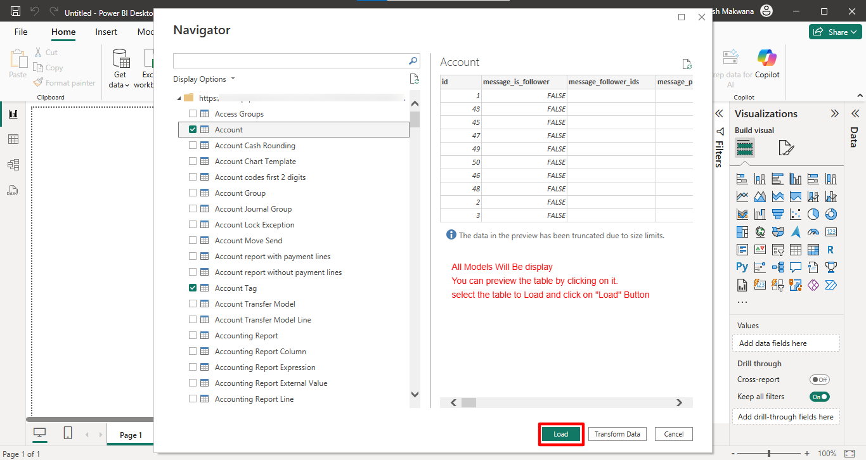866x460 pixels.
Task: Click the Transform Data button
Action: (617, 434)
